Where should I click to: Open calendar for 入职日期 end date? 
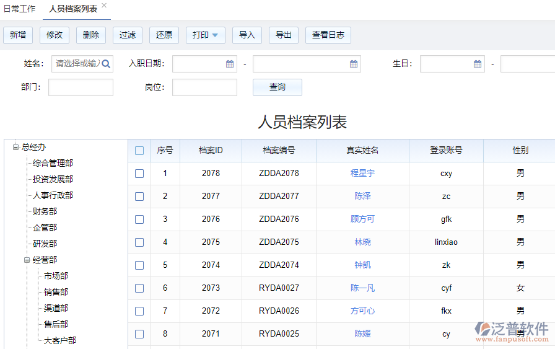point(354,64)
